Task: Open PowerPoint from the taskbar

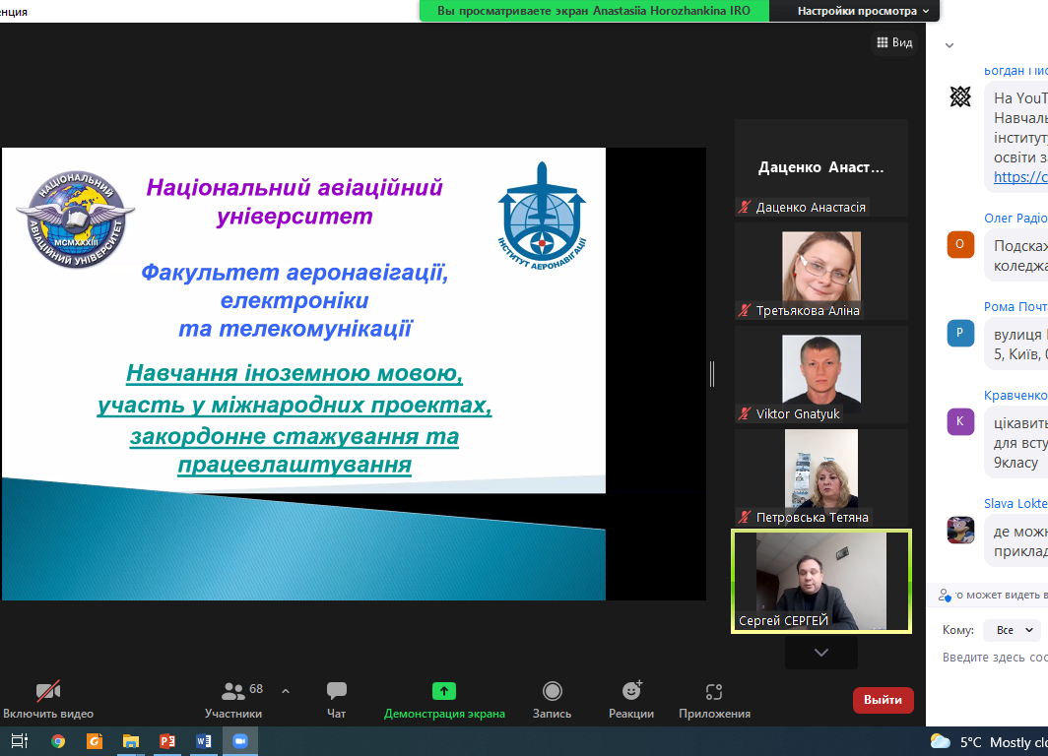Action: point(166,741)
